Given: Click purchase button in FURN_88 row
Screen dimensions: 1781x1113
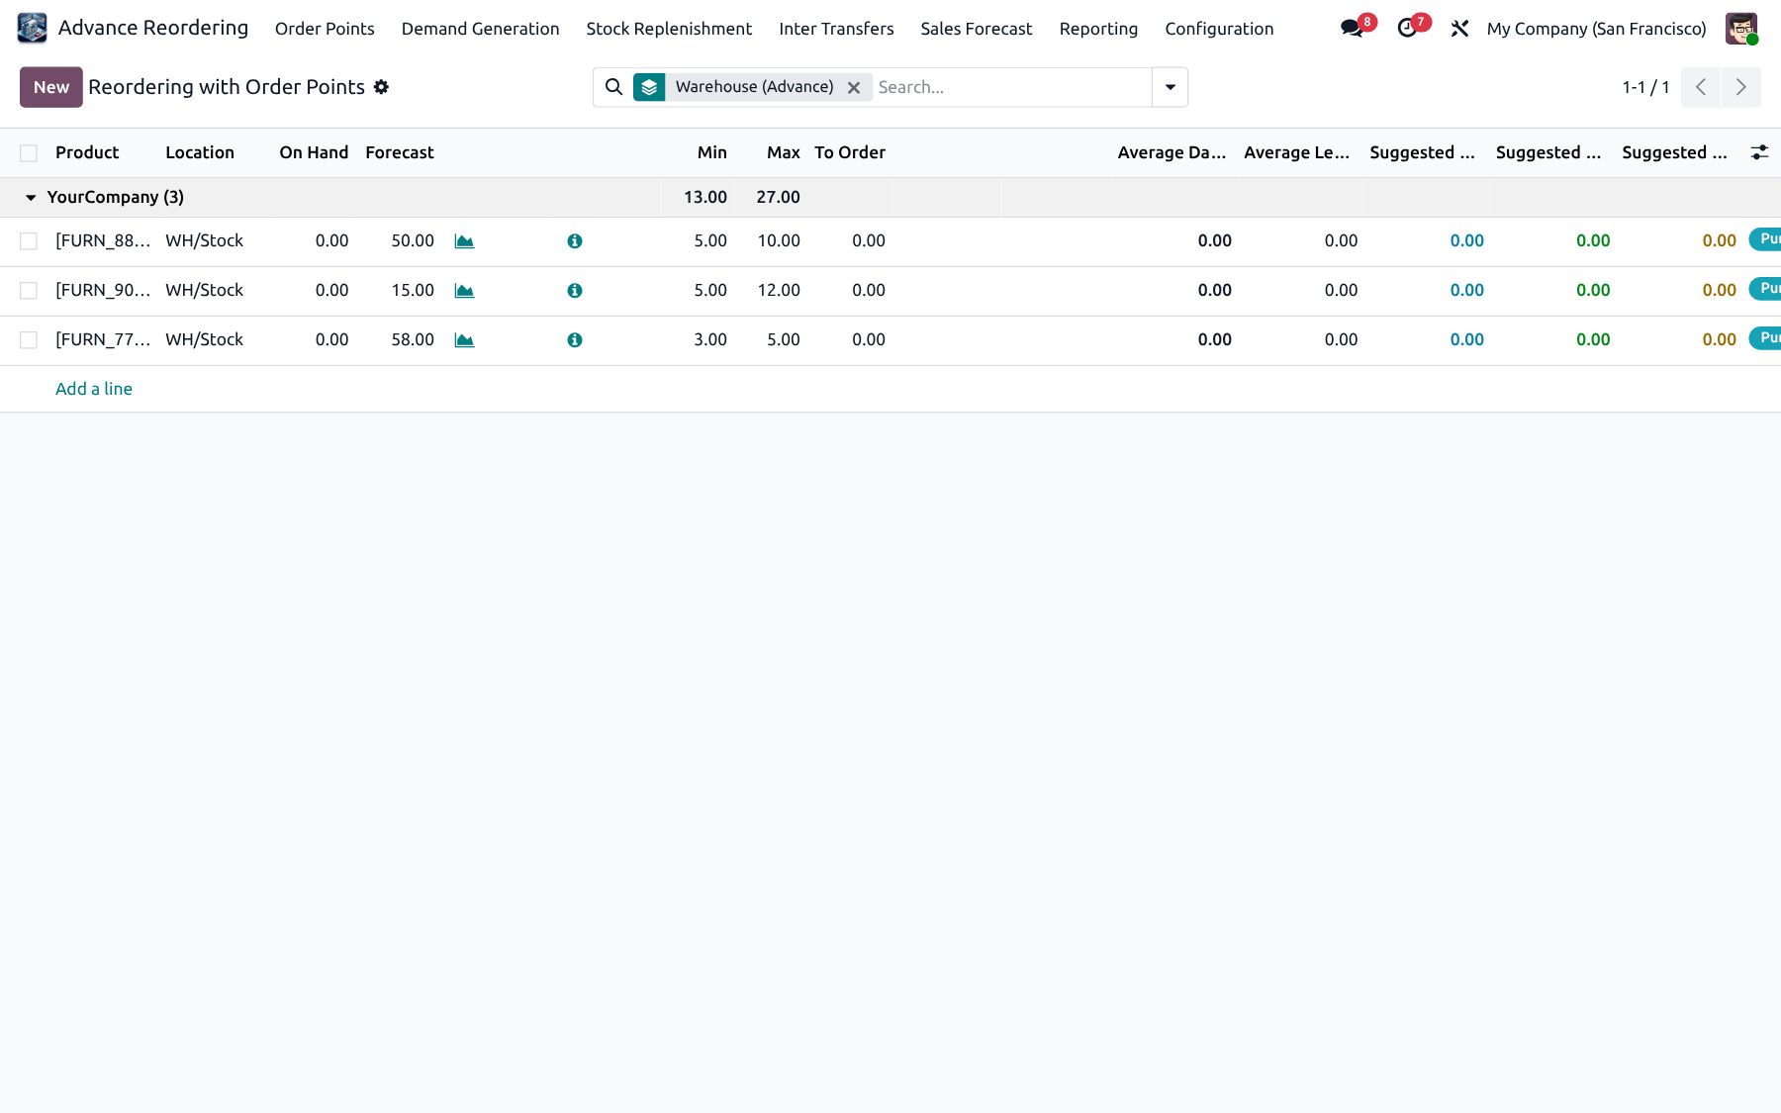Looking at the screenshot, I should click(1765, 239).
